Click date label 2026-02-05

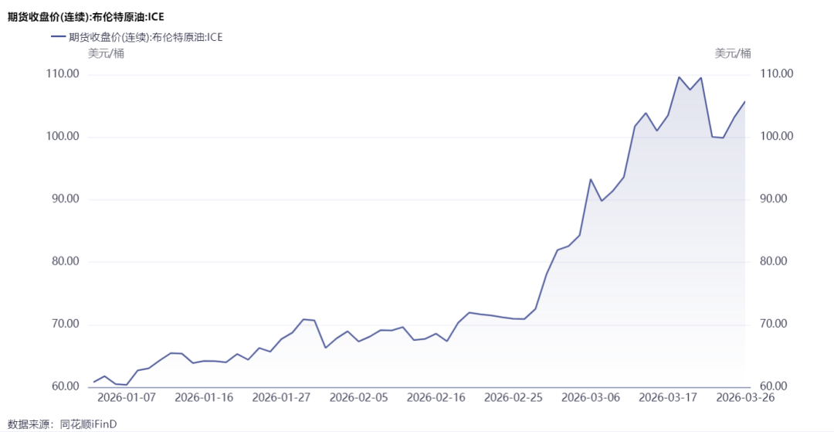(358, 398)
